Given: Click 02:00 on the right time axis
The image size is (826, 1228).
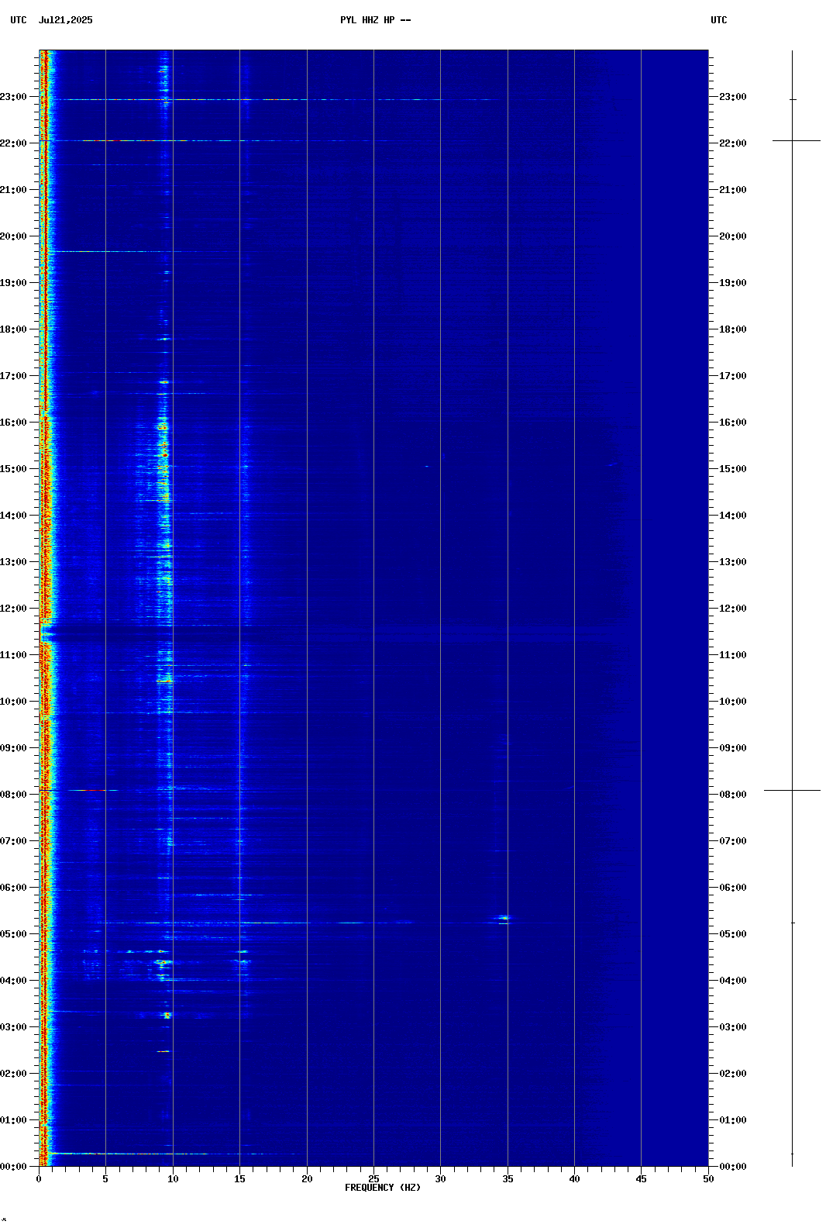Looking at the screenshot, I should coord(733,1074).
